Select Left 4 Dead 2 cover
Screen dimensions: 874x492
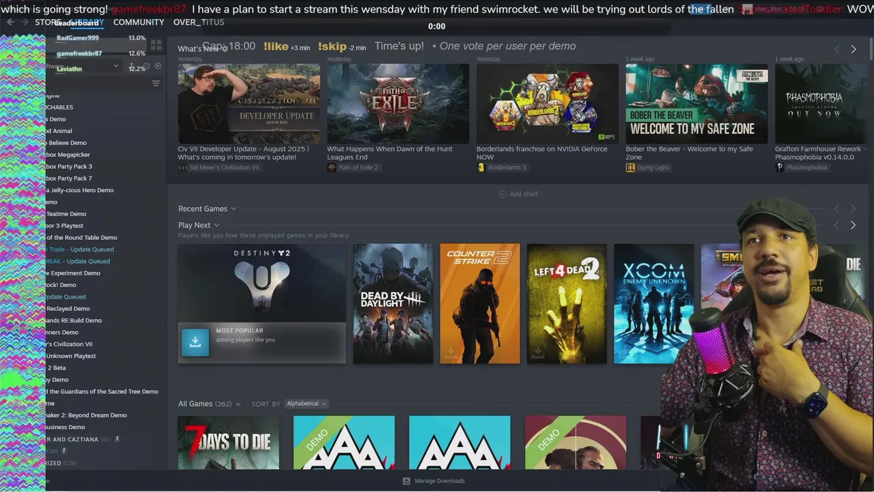(567, 303)
